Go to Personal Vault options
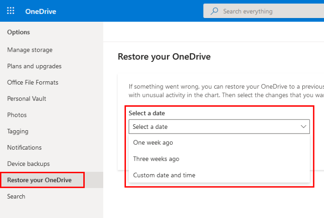Viewport: 324px width, 218px height. [x=26, y=98]
